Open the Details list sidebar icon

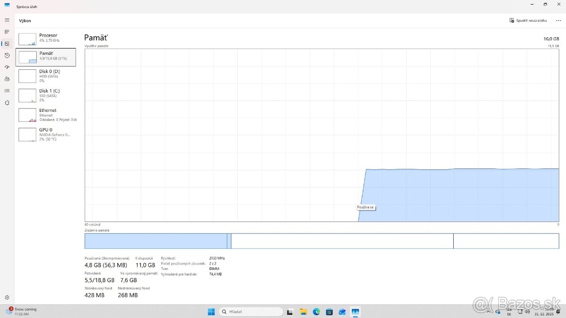point(7,91)
